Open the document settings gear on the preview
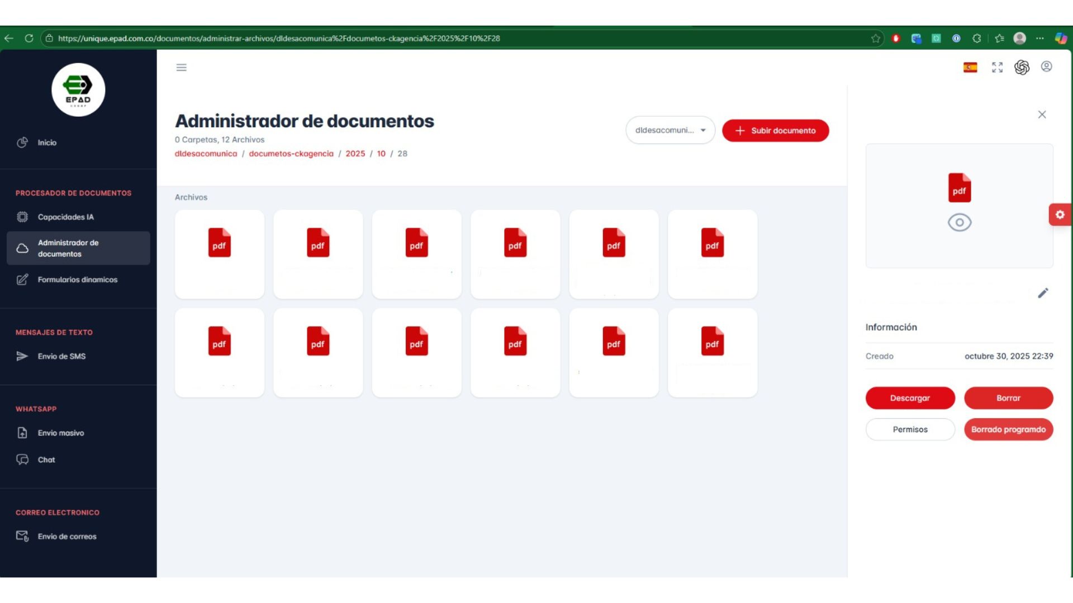The width and height of the screenshot is (1073, 603). [x=1060, y=214]
